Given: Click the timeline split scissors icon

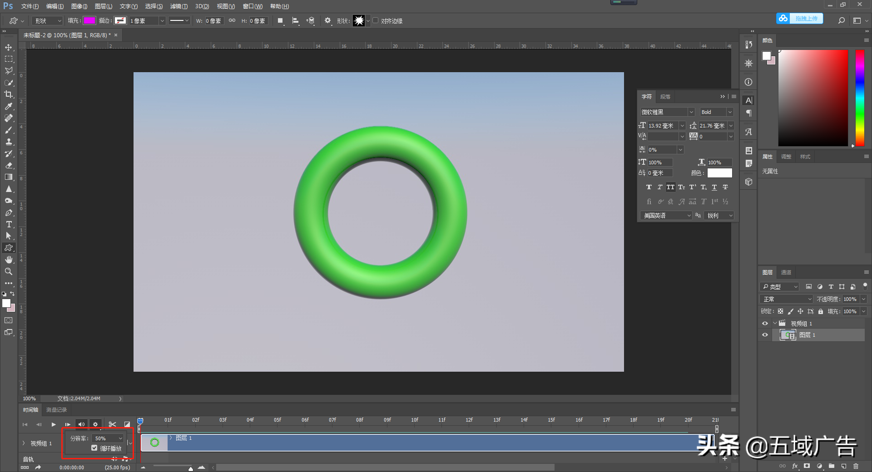Looking at the screenshot, I should (x=112, y=424).
